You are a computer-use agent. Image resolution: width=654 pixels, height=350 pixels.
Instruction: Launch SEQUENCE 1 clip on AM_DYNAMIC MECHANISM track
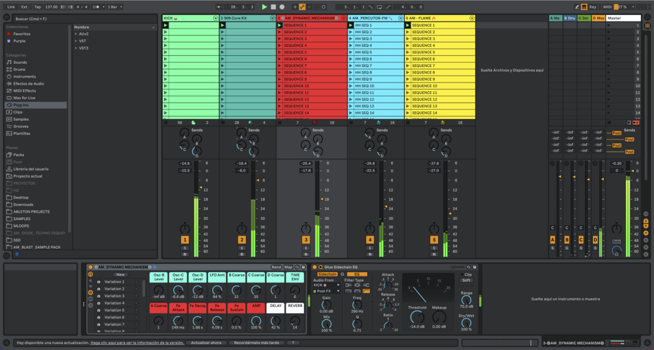[x=279, y=25]
